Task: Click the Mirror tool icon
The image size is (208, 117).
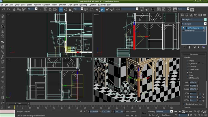Action: coord(142,10)
